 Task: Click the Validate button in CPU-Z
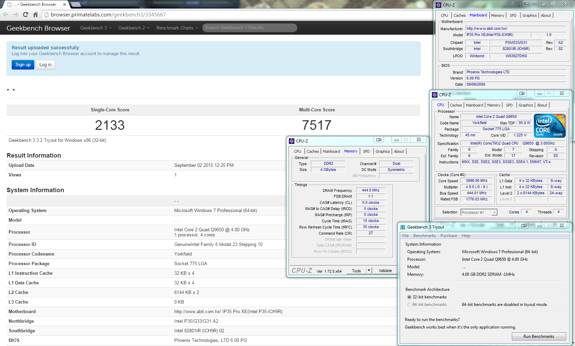[385, 271]
